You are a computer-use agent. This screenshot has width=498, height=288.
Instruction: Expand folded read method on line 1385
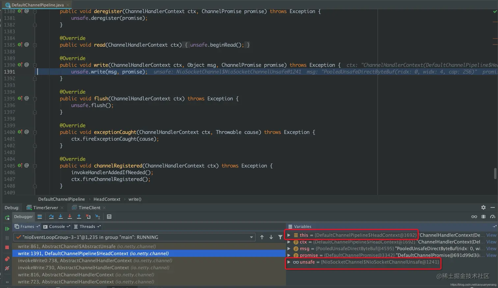click(35, 45)
